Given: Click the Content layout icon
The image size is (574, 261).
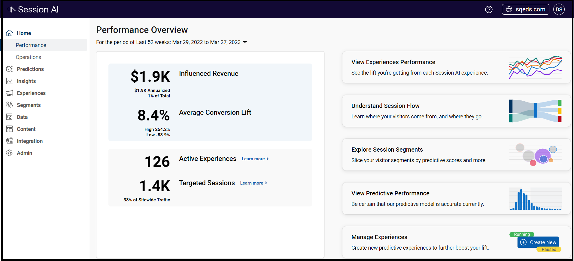Looking at the screenshot, I should click(10, 129).
